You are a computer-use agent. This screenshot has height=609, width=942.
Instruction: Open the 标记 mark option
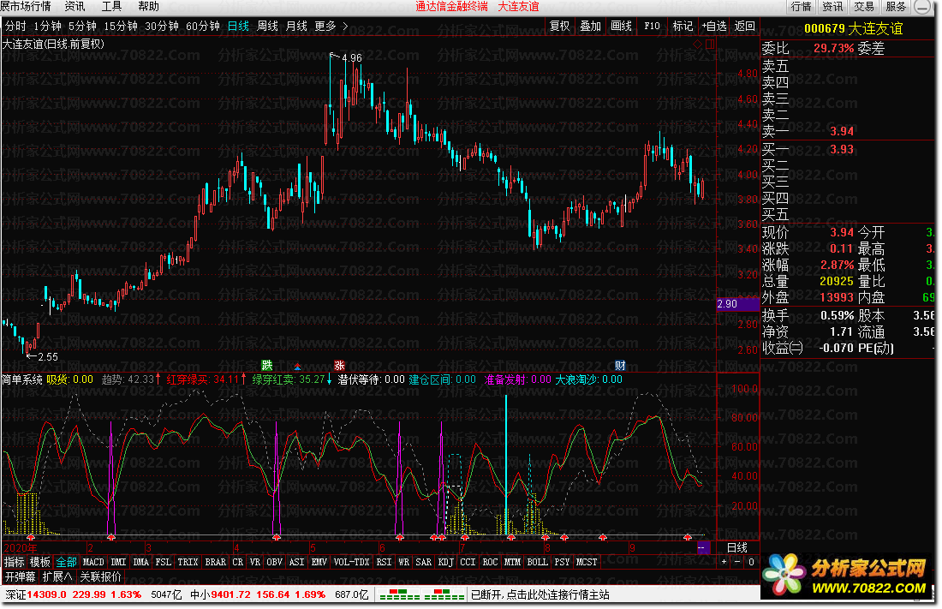683,26
